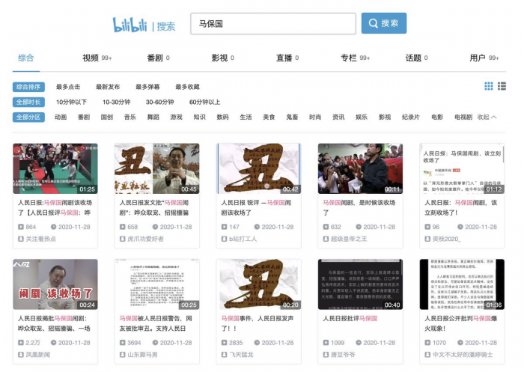Open title 人民日报公开批判马保国爆火现象
524x372 pixels.
point(461,323)
